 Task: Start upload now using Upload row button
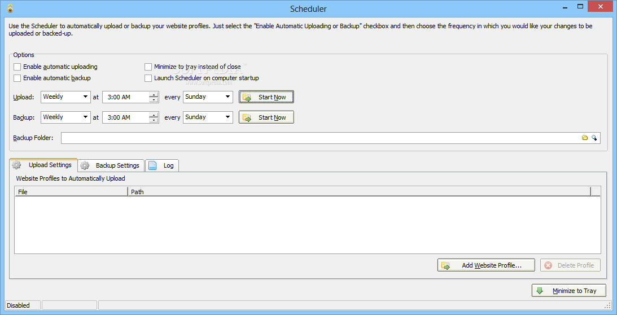[266, 97]
